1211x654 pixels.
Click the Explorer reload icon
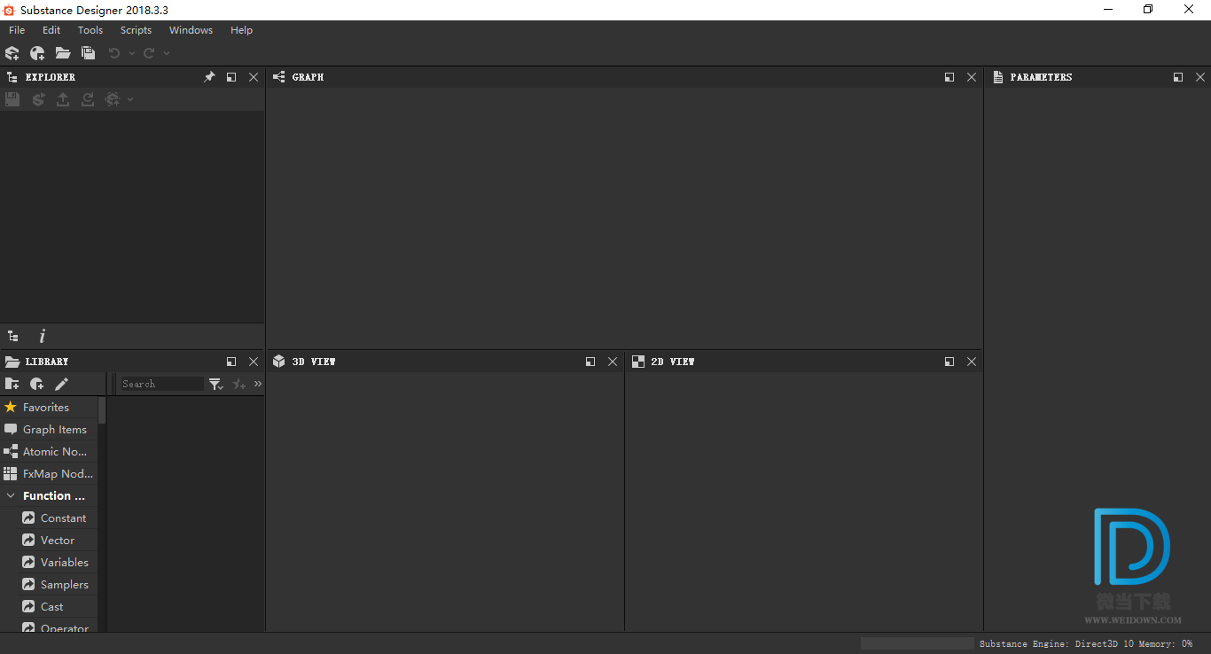pyautogui.click(x=88, y=99)
